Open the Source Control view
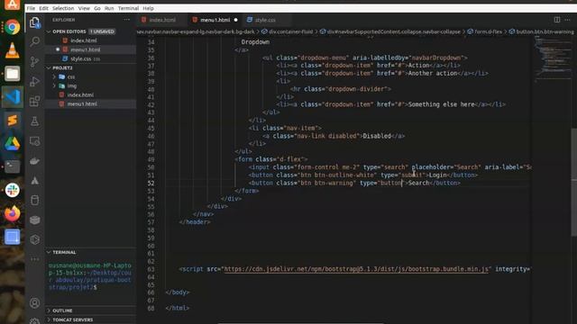 click(x=34, y=61)
